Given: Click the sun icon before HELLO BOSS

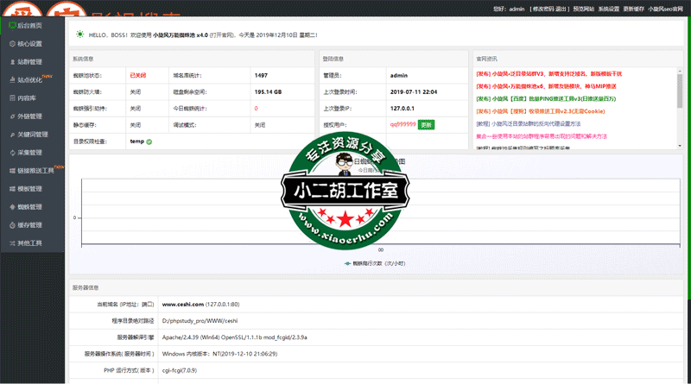Looking at the screenshot, I should [80, 35].
